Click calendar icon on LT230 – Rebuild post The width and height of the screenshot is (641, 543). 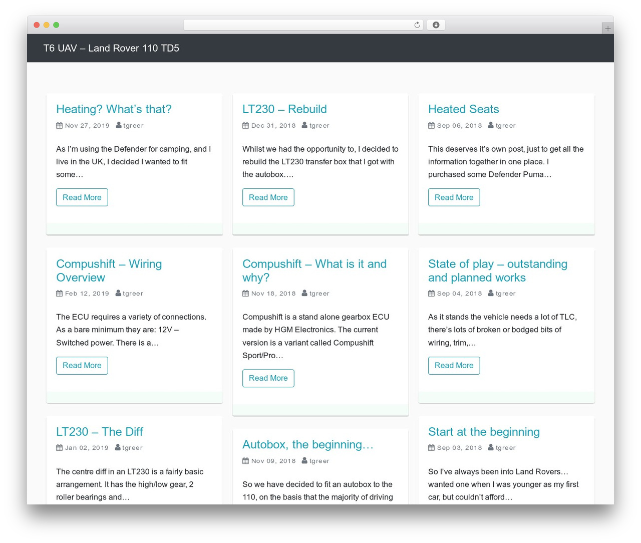[x=245, y=126]
